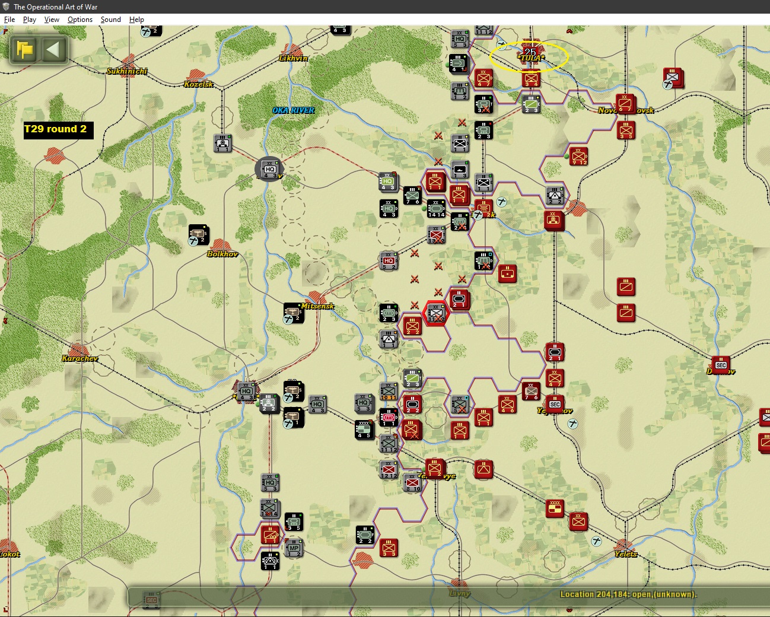The height and width of the screenshot is (617, 770).
Task: Select the gray HQ 5-3 northwest of Tula
Action: pos(460,39)
